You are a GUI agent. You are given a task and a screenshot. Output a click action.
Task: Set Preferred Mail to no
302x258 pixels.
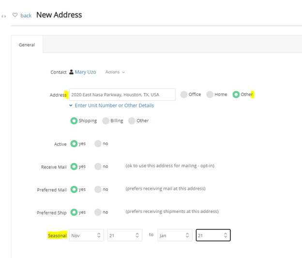98,189
